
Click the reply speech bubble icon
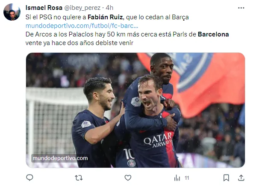29,178
